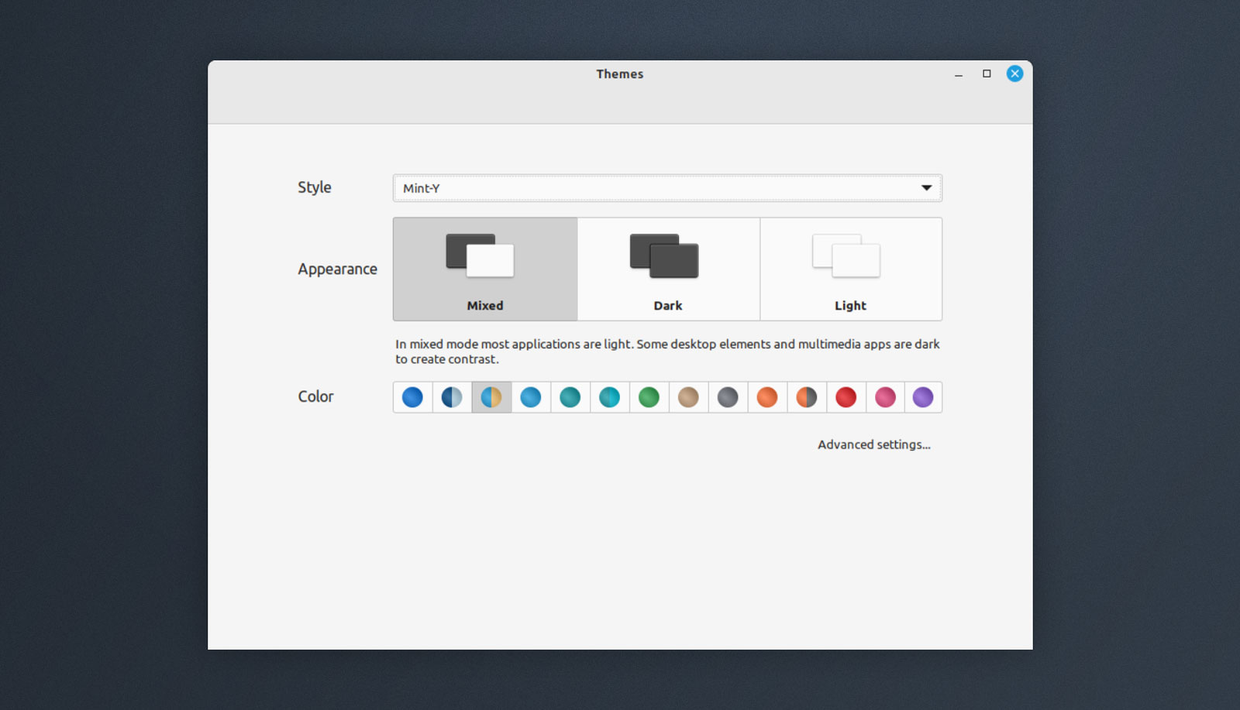Select the two-tone blue and gold swatch
The height and width of the screenshot is (710, 1240).
(491, 397)
